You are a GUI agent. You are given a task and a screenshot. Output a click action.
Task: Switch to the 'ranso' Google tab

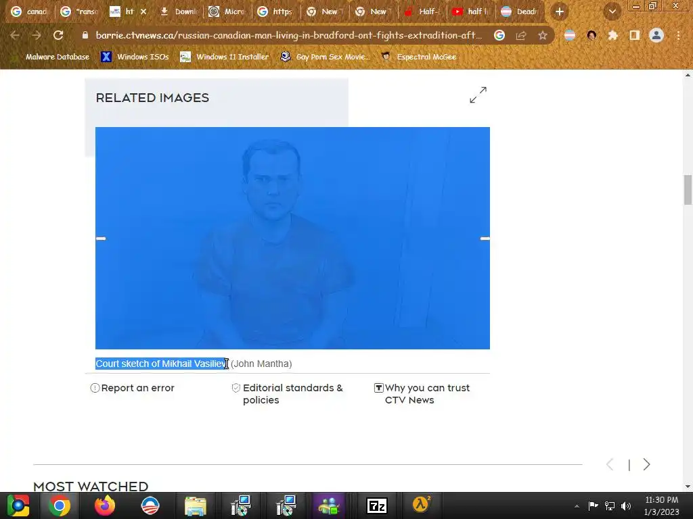80,12
